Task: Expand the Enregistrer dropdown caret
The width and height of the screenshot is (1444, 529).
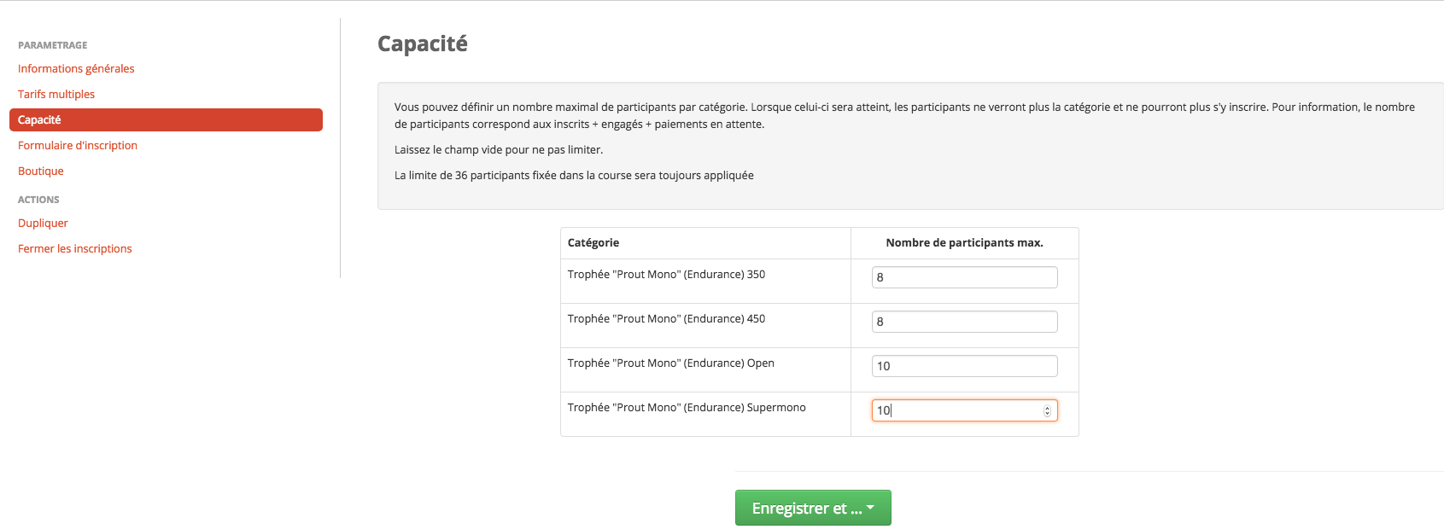Action: pos(870,508)
